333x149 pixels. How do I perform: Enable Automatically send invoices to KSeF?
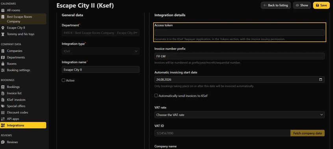coord(156,96)
